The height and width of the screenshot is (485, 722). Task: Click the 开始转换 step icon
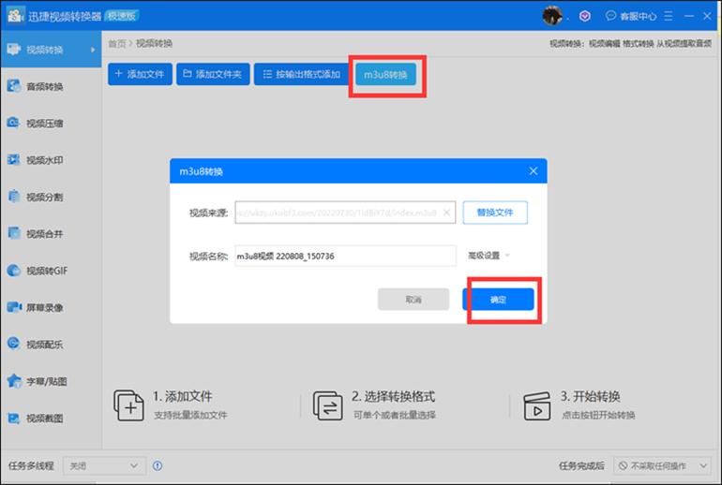[x=537, y=405]
